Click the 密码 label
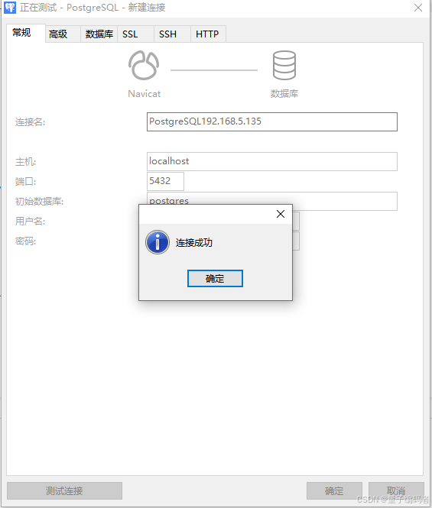Image resolution: width=432 pixels, height=508 pixels. (x=26, y=241)
